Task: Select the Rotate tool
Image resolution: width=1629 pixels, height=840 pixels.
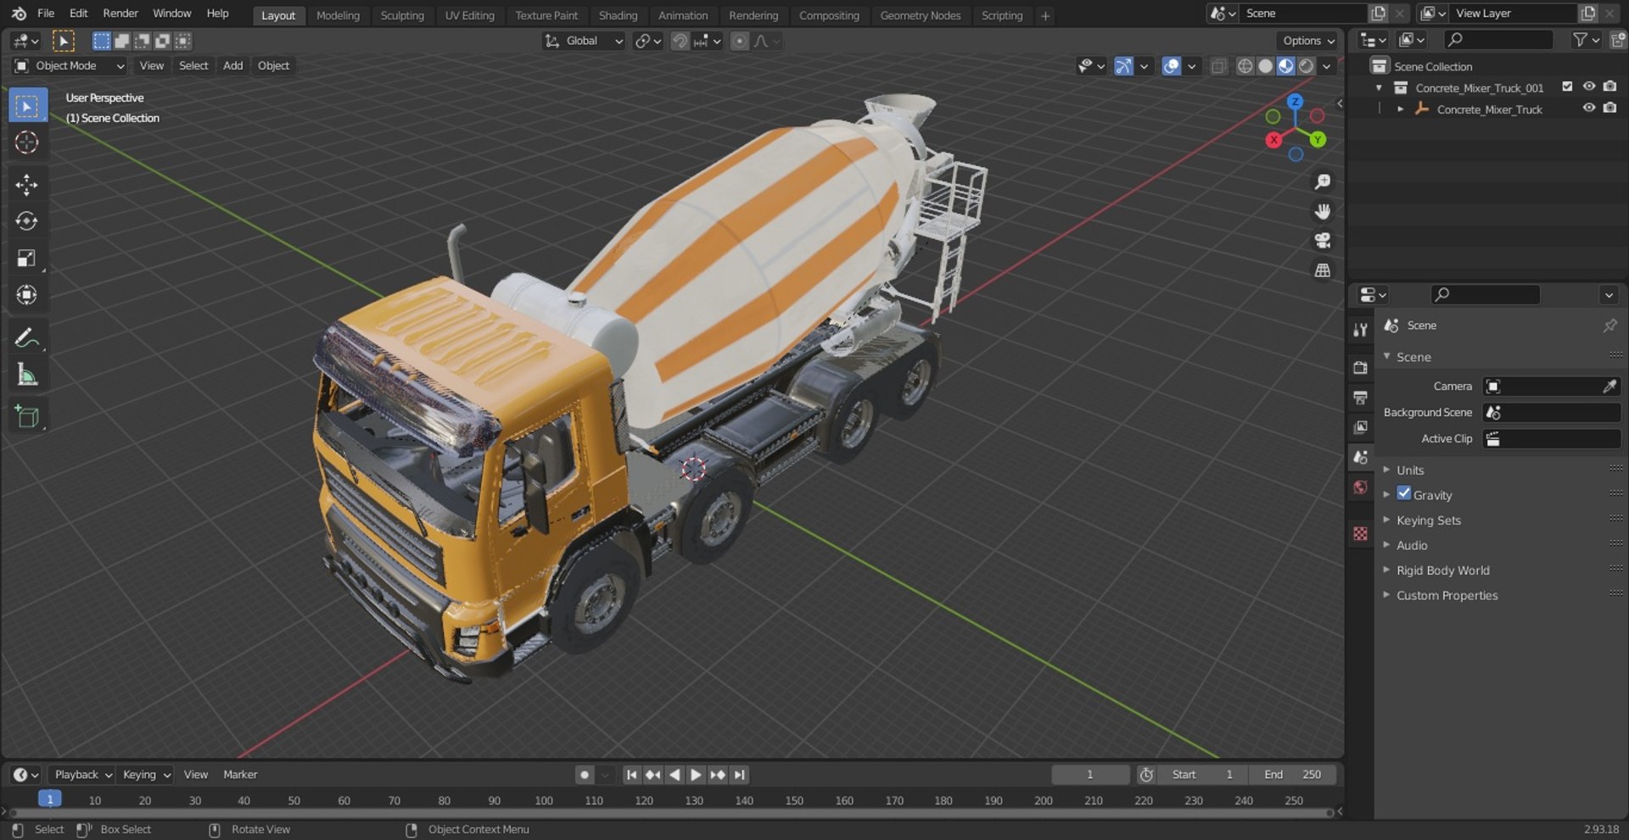Action: (27, 221)
